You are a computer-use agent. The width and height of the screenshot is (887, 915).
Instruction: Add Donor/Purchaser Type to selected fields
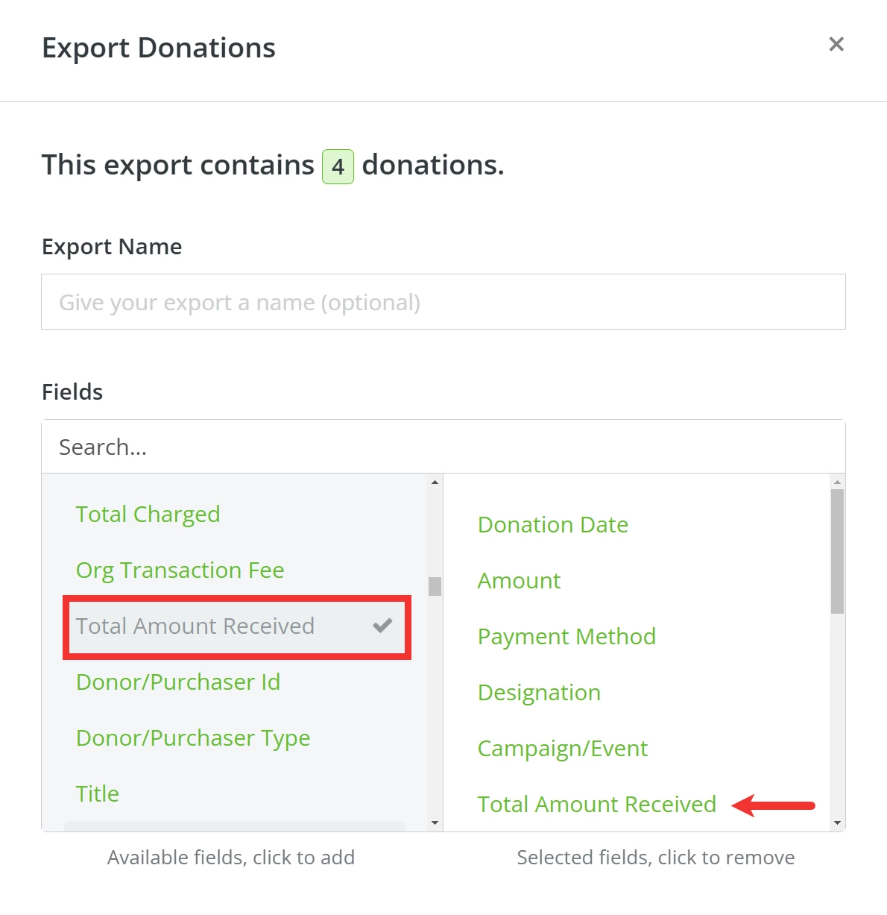193,738
